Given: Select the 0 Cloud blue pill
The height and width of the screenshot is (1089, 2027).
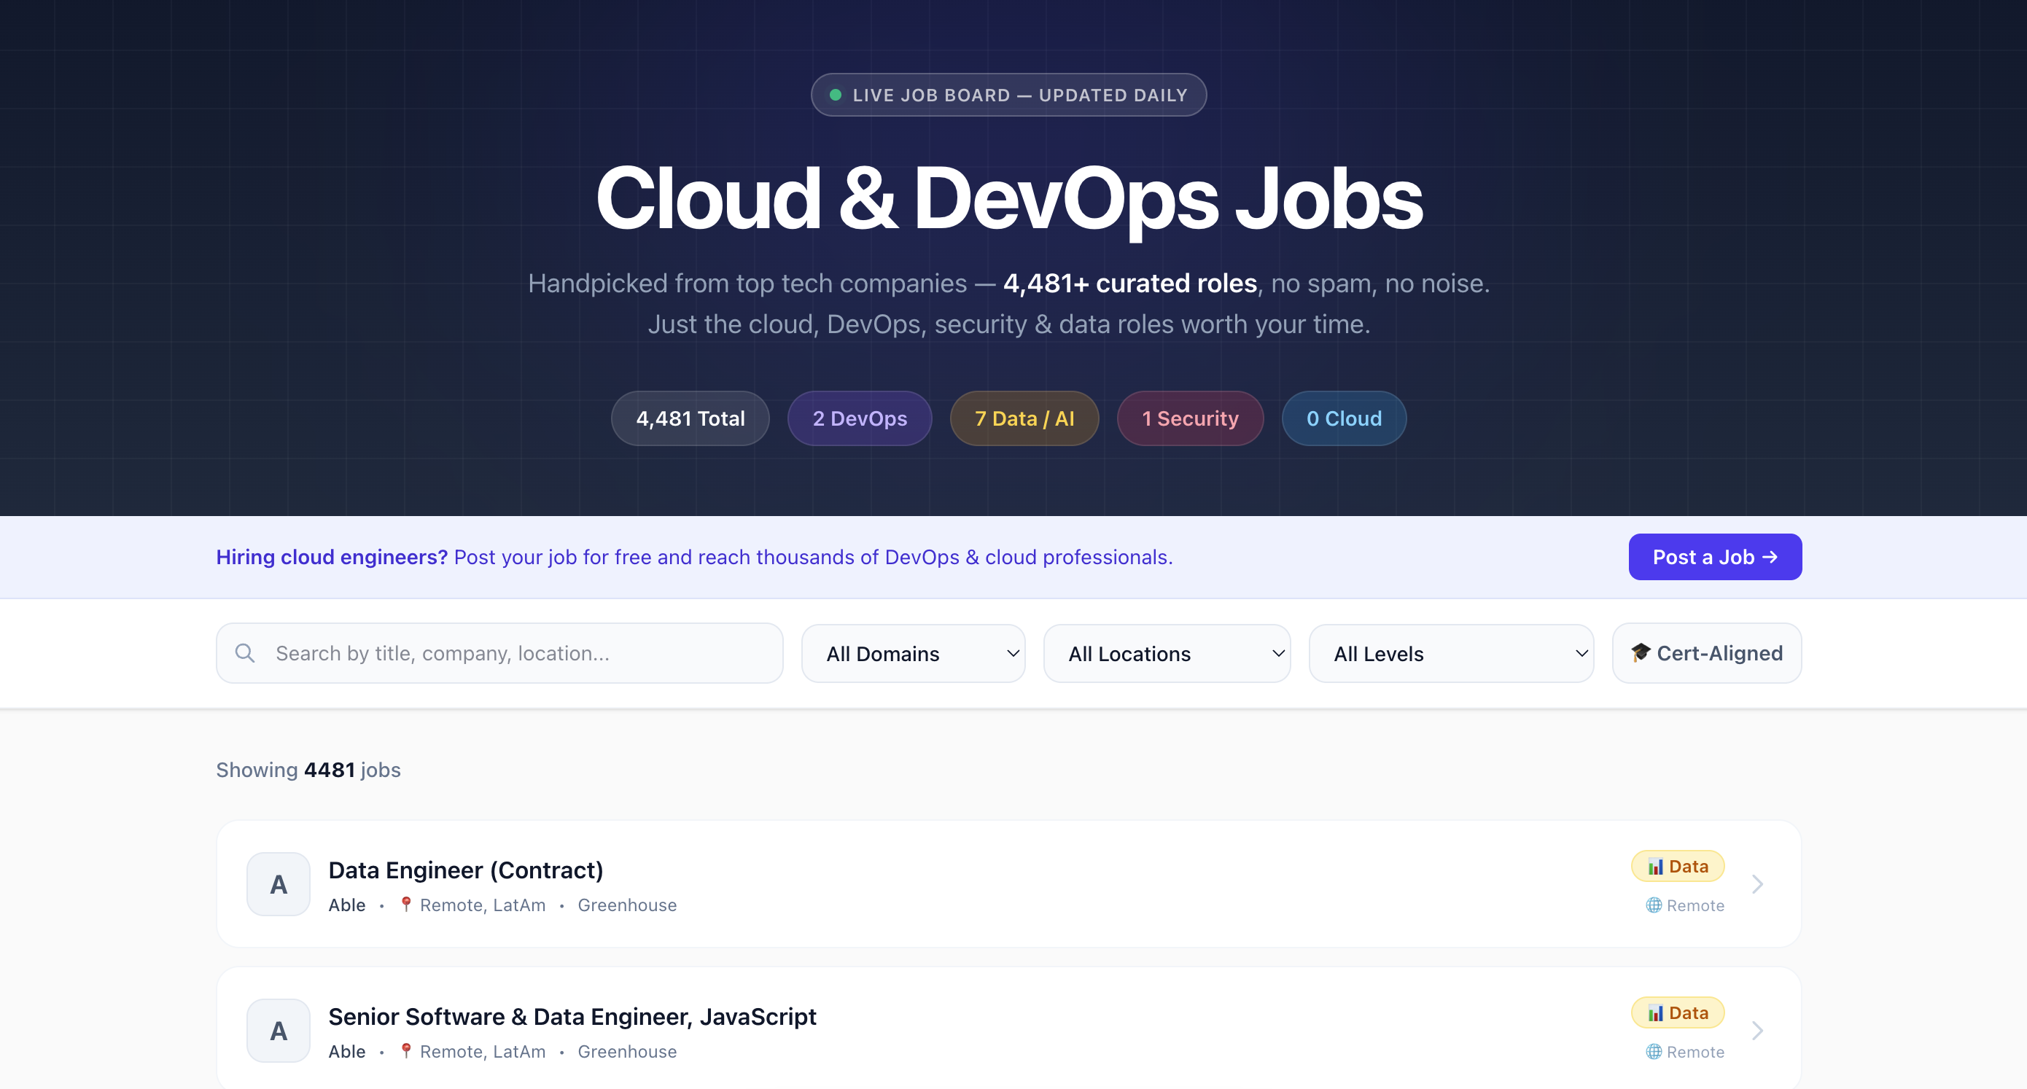Looking at the screenshot, I should (1343, 418).
